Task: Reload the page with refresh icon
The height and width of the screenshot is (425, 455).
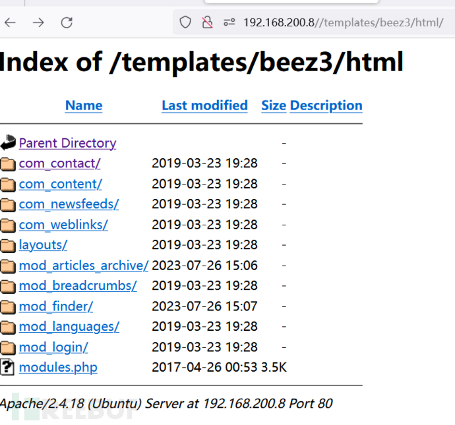Action: click(67, 22)
